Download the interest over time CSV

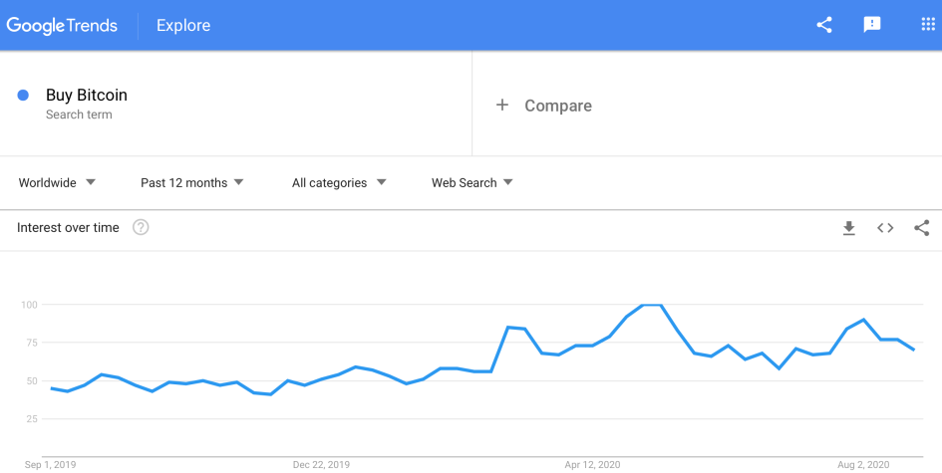(849, 228)
